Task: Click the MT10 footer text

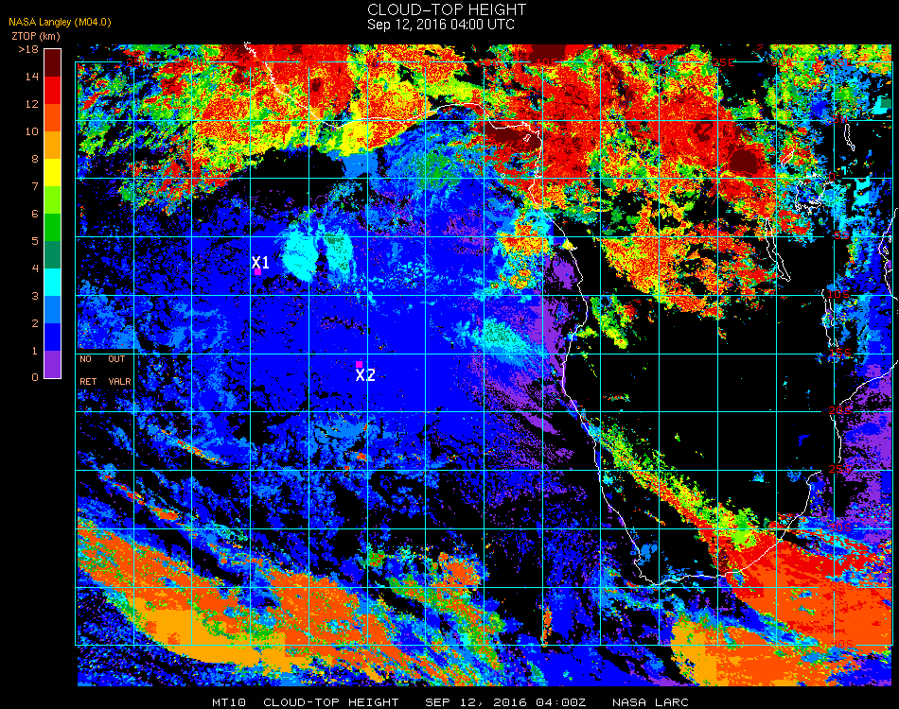Action: pos(229,702)
